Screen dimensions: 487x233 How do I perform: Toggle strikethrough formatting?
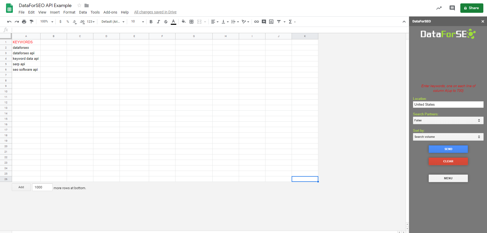click(x=166, y=22)
